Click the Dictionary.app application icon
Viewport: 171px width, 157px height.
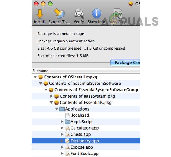point(67,141)
